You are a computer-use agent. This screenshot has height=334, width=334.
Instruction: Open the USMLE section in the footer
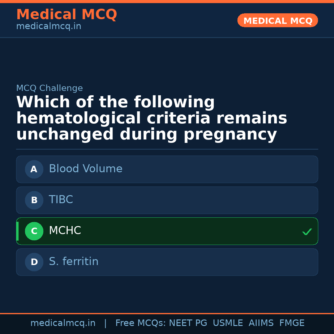click(x=228, y=323)
